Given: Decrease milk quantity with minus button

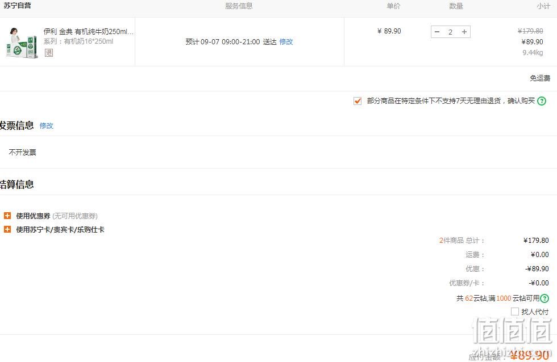Looking at the screenshot, I should [437, 32].
